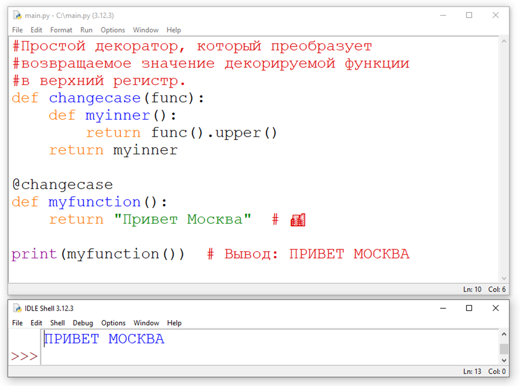This screenshot has height=386, width=520.
Task: Open Edit menu in IDLE Shell window
Action: point(36,323)
